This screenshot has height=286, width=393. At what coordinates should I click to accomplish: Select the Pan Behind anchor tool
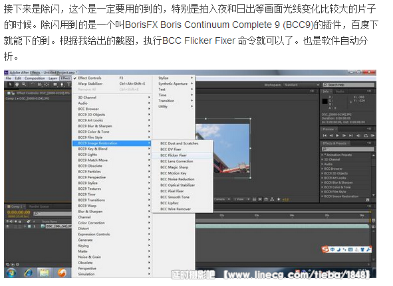click(47, 84)
